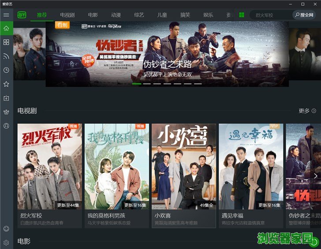Expand 更多 for 电视剧 section
Screen dimensions: 321x249
tap(307, 111)
